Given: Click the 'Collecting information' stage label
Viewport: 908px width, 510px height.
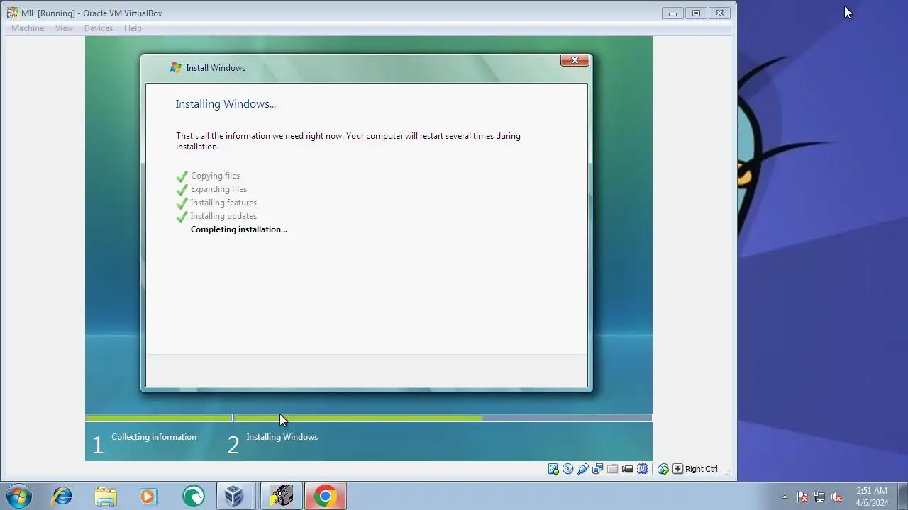Looking at the screenshot, I should 154,437.
